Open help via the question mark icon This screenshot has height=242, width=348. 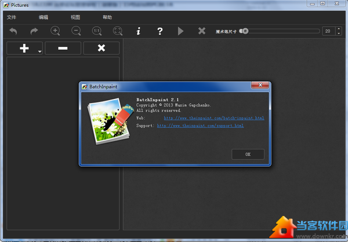[160, 31]
